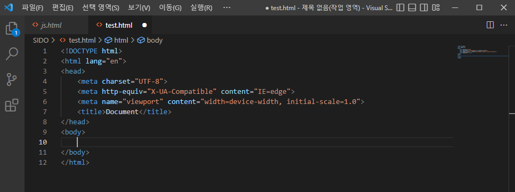Click the closing </html> tag
Screen dimensions: 515x192
tap(75, 163)
